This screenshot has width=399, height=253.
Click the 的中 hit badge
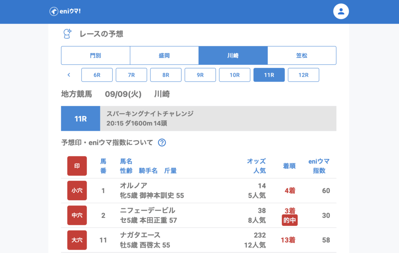[x=290, y=220]
